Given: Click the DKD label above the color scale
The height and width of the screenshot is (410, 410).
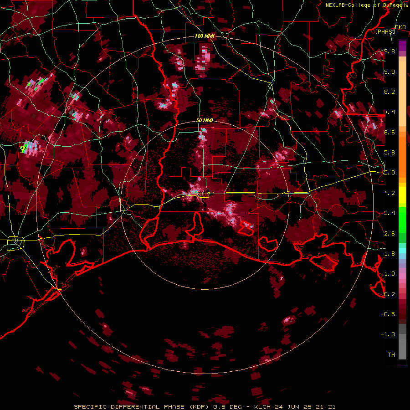Looking at the screenshot, I should [400, 27].
